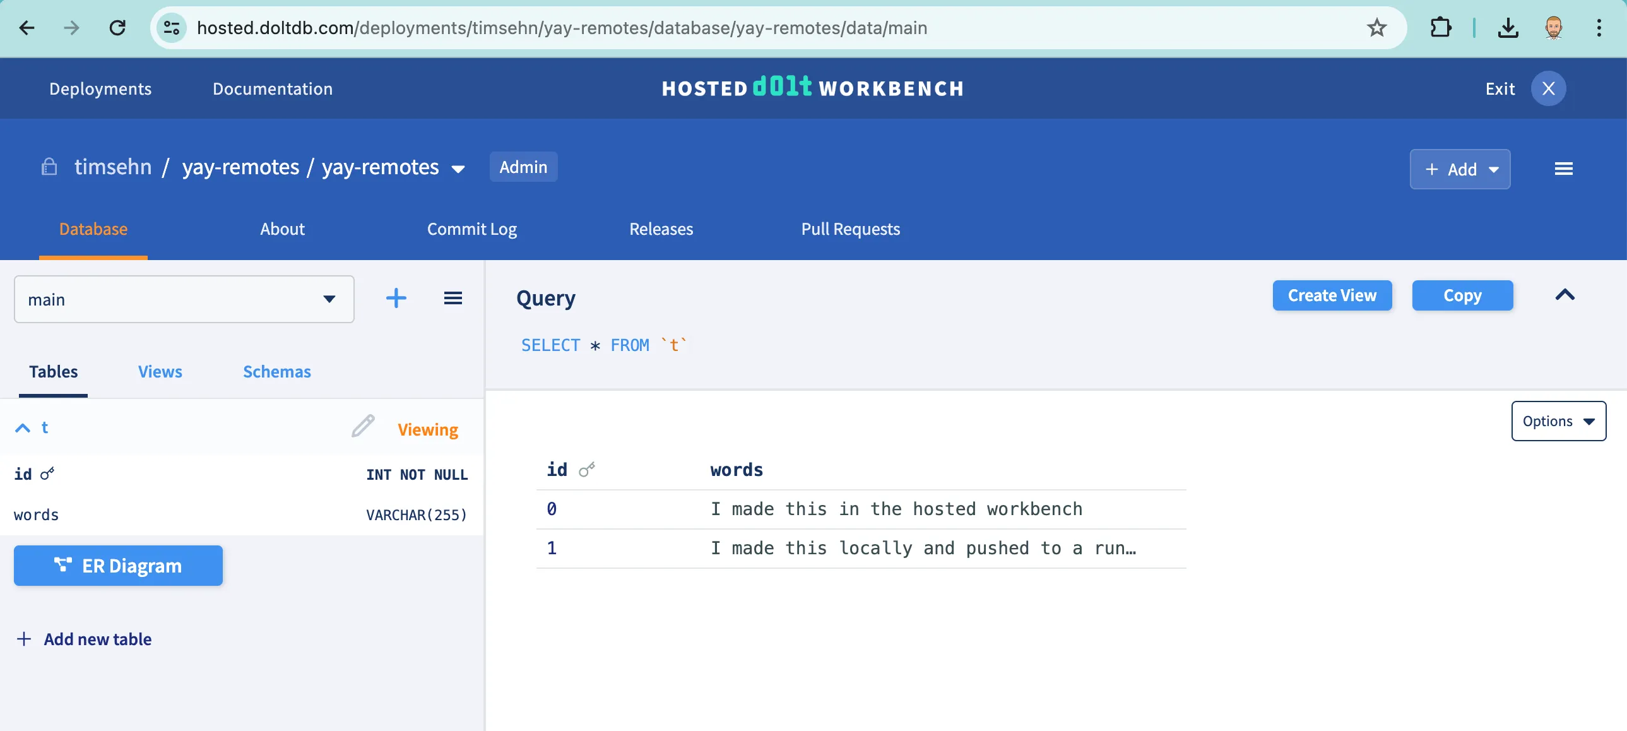Image resolution: width=1627 pixels, height=731 pixels.
Task: Open the ER Diagram
Action: point(118,566)
